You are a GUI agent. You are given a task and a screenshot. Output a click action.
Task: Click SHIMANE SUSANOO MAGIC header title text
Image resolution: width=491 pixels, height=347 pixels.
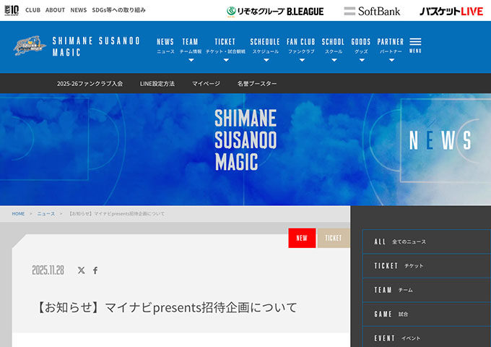pos(96,46)
